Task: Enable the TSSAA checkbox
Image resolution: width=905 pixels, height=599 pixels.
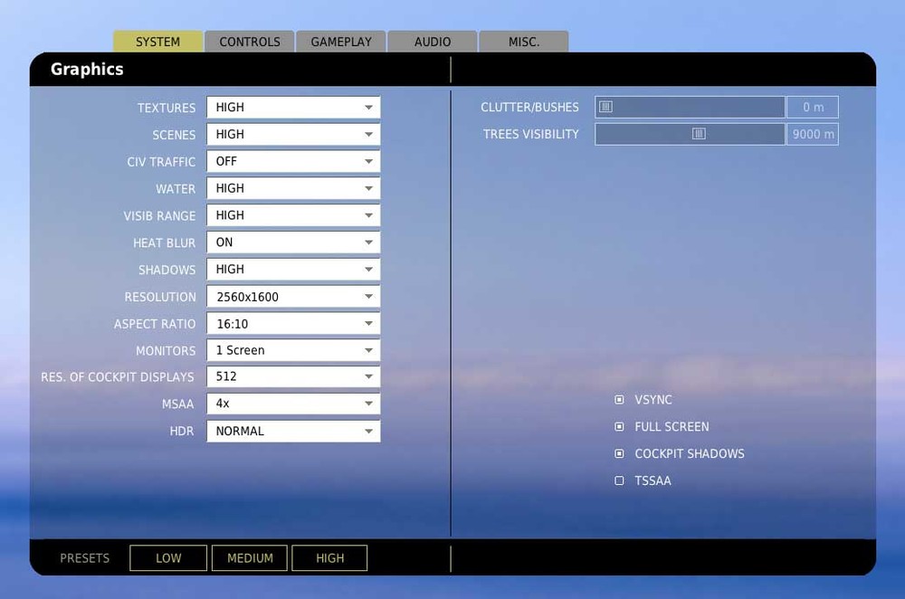Action: pyautogui.click(x=619, y=480)
